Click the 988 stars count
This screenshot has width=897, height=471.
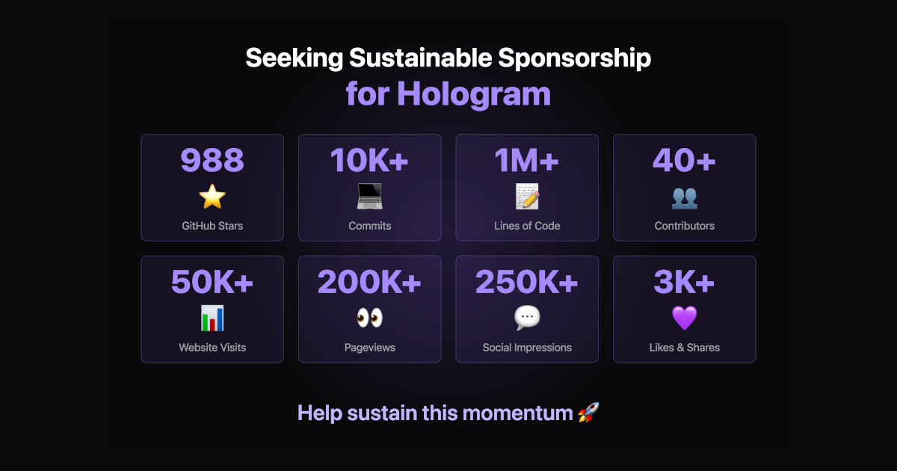[212, 160]
